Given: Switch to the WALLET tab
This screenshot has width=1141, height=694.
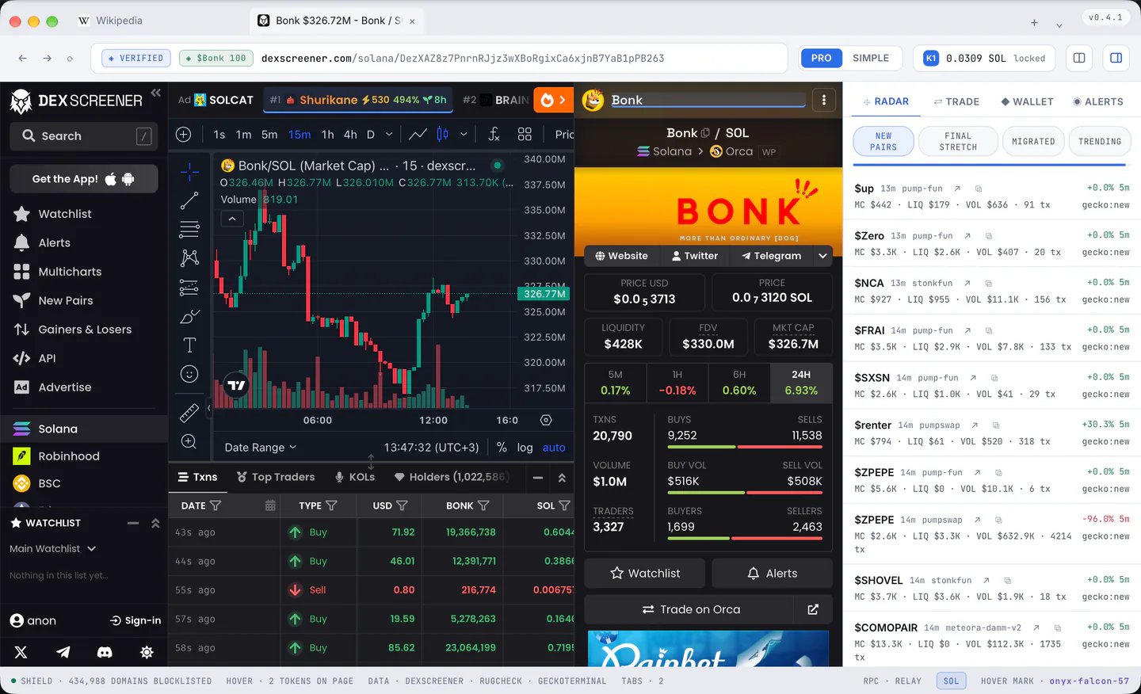Looking at the screenshot, I should click(1027, 101).
